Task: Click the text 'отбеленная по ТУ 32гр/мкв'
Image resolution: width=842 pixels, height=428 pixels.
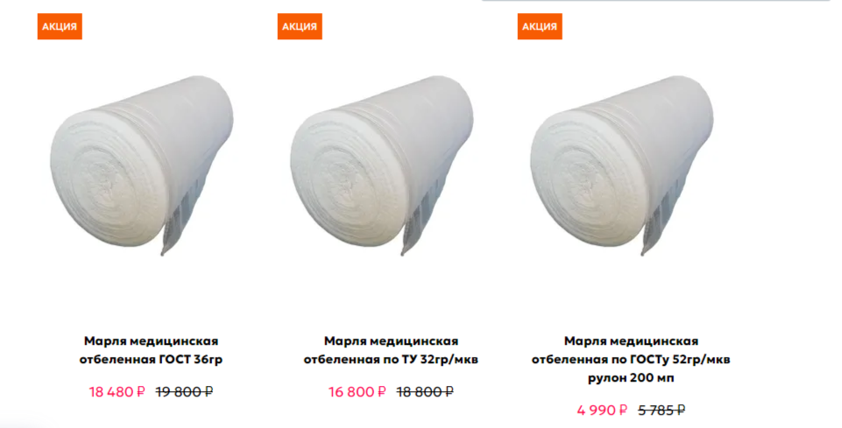Action: 391,360
